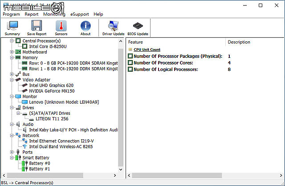Select Intel Ethernet Connection I219-V entry
Image resolution: width=285 pixels, height=186 pixels.
pyautogui.click(x=61, y=141)
